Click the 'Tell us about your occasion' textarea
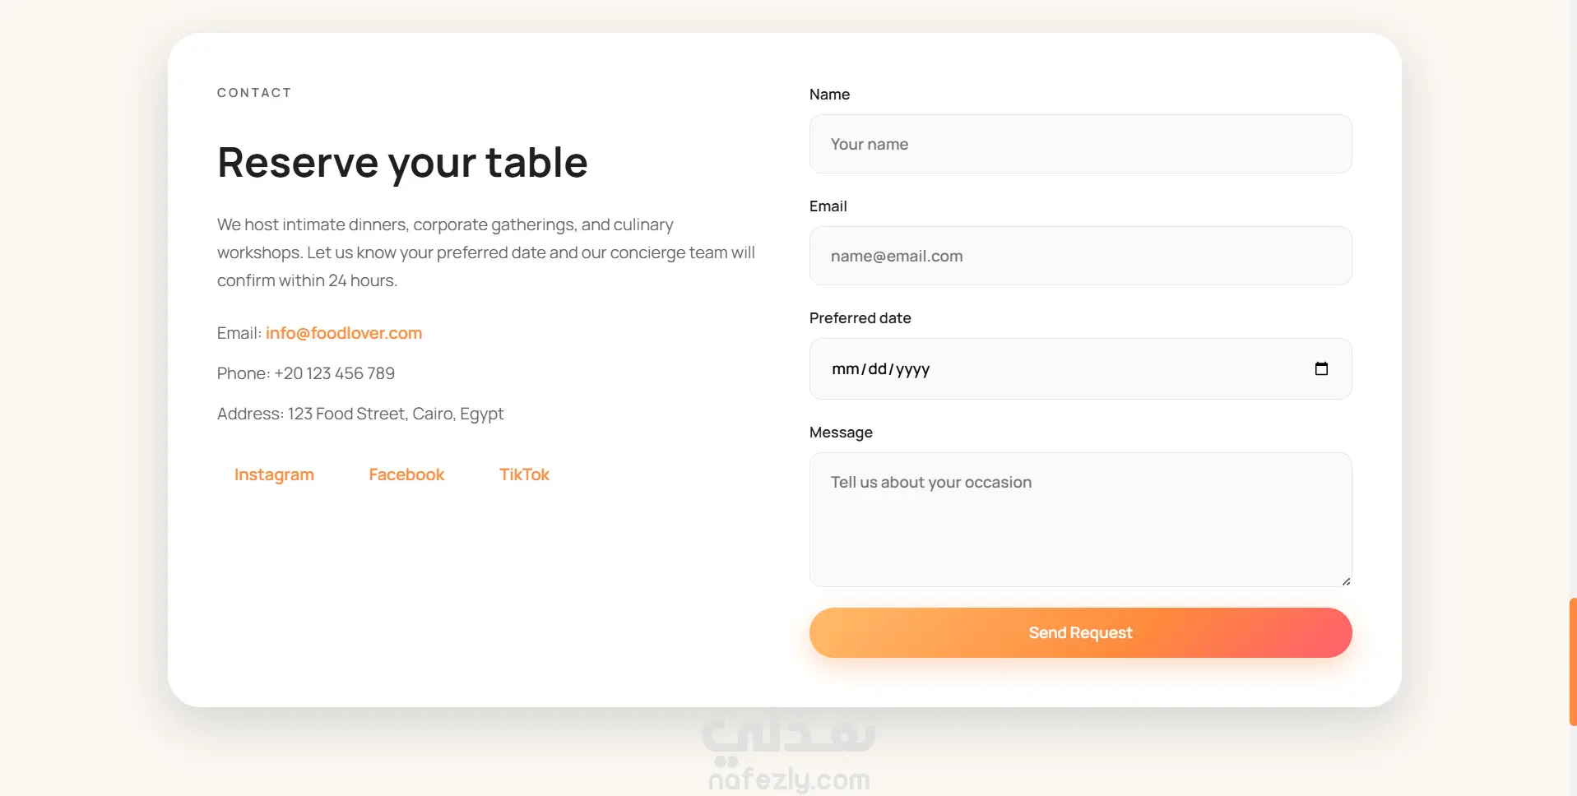1577x796 pixels. pyautogui.click(x=1080, y=520)
